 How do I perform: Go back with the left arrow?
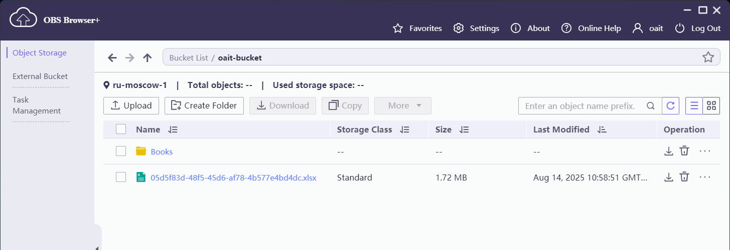(x=112, y=57)
